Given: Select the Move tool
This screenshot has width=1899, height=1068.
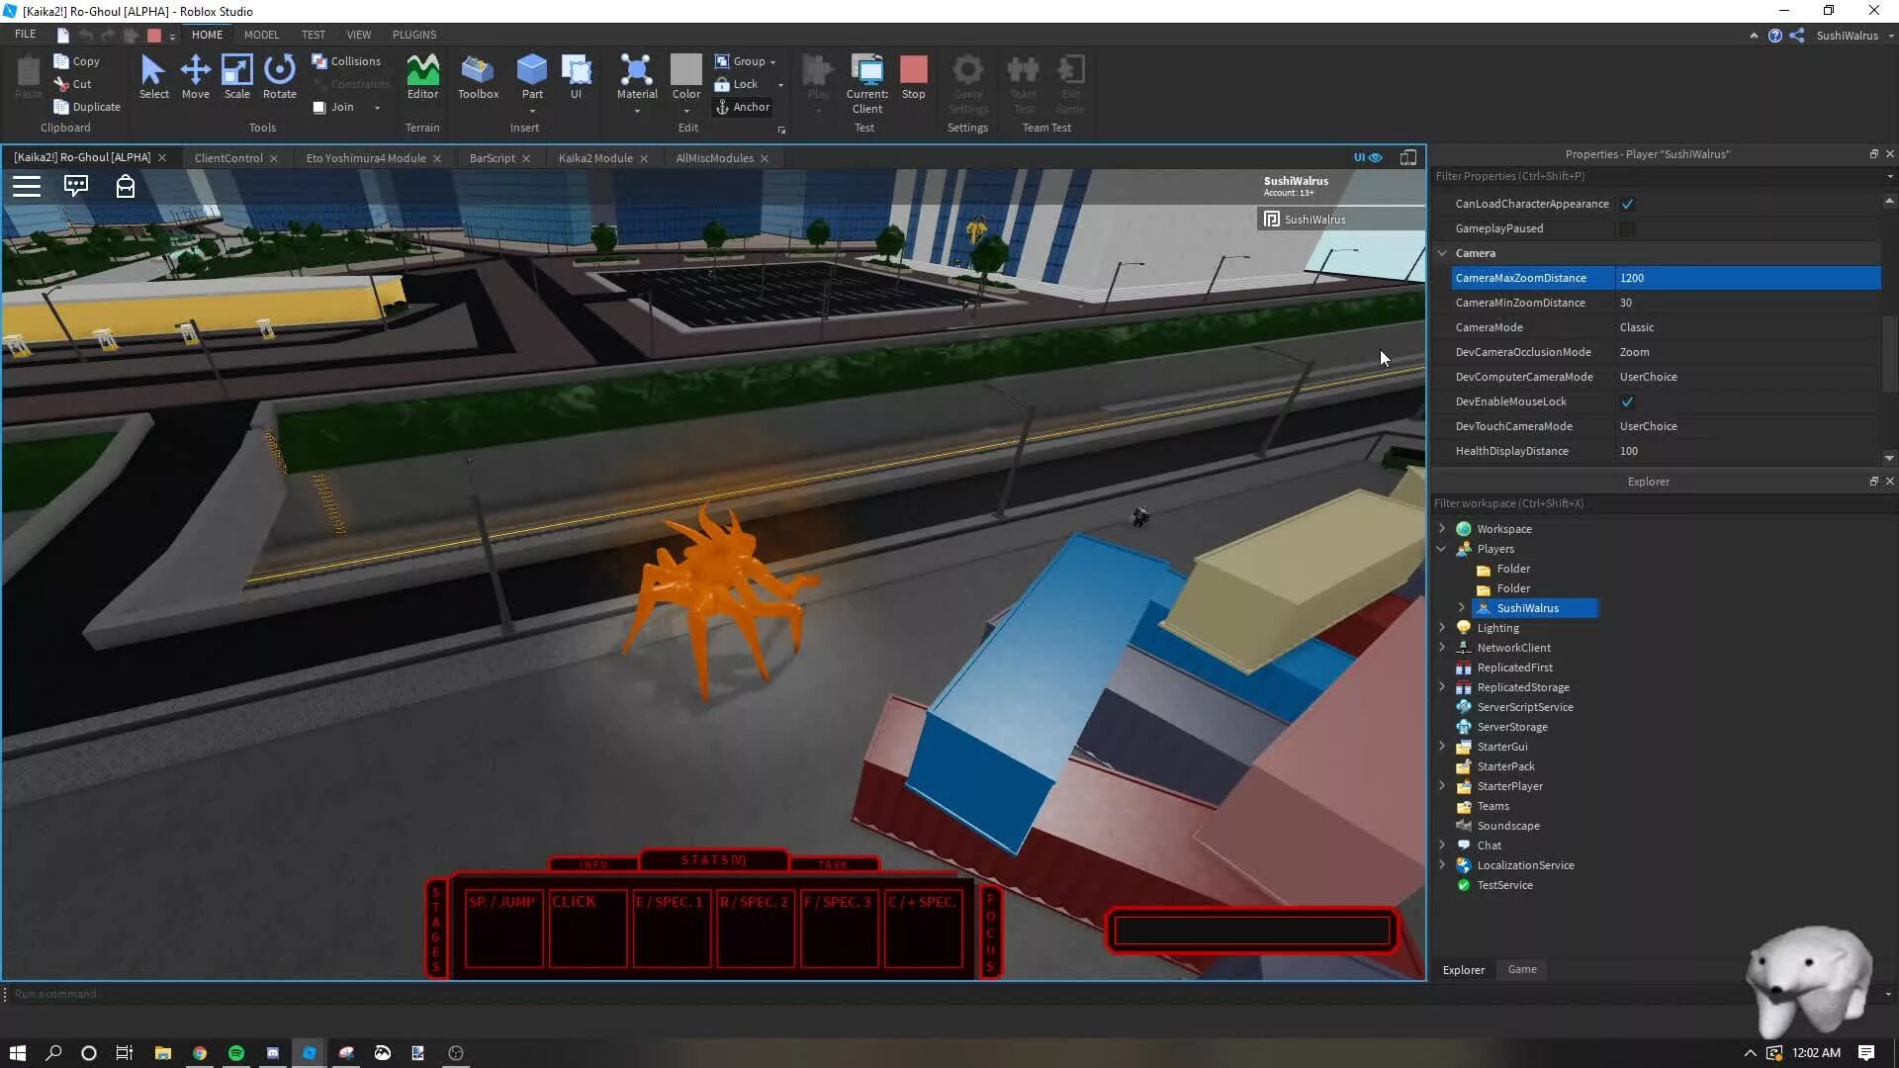Looking at the screenshot, I should 195,77.
